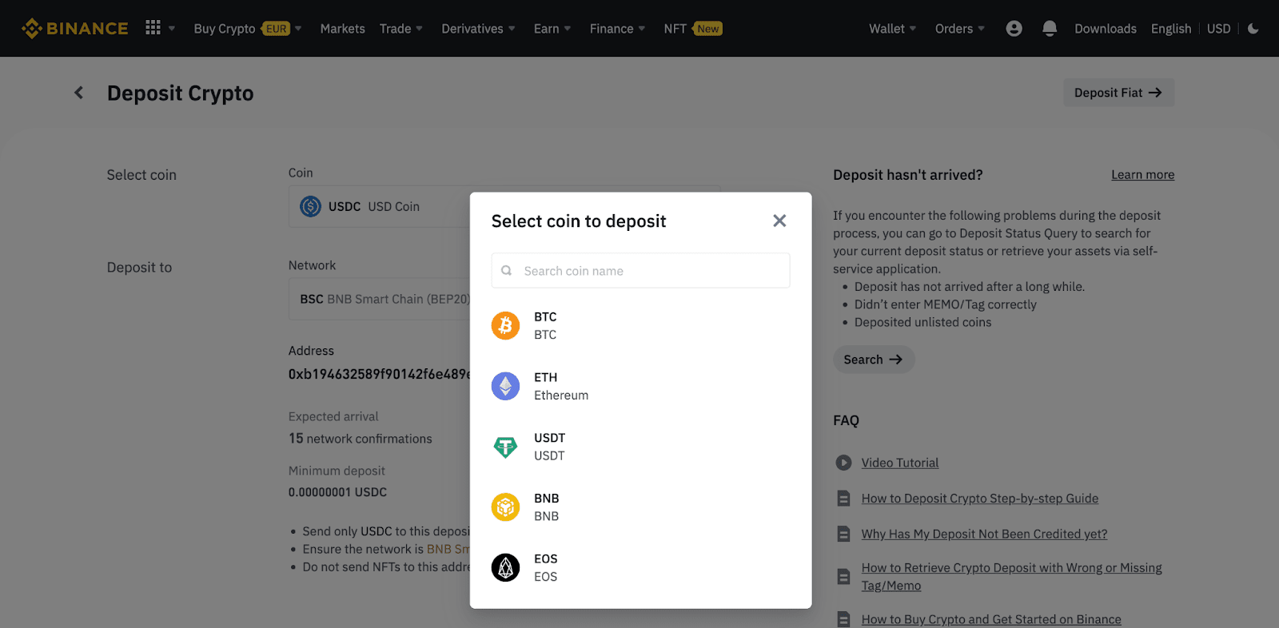Viewport: 1279px width, 628px height.
Task: Open How to Retrieve Crypto Deposit link
Action: [x=1011, y=577]
